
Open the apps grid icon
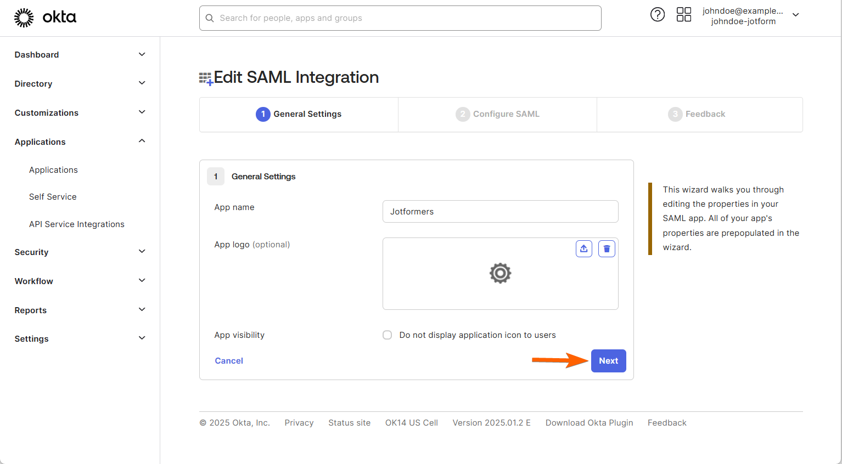click(683, 15)
